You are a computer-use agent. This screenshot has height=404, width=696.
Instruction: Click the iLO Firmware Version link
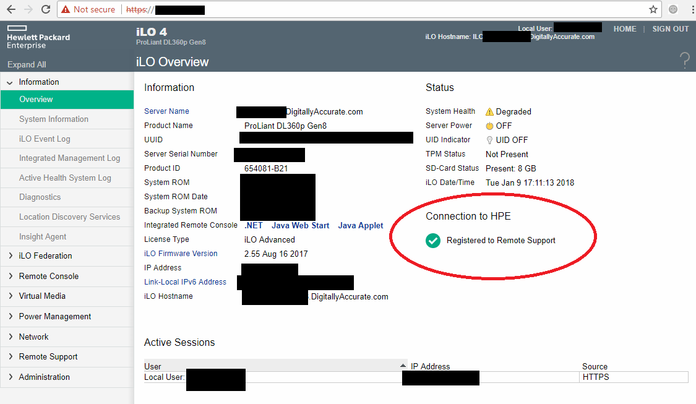coord(181,254)
